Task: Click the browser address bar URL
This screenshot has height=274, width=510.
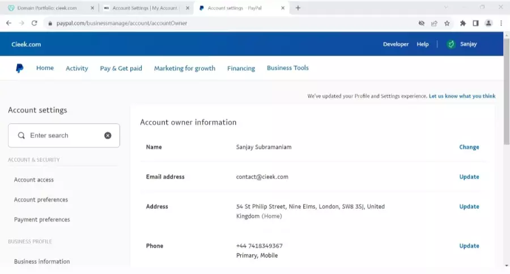Action: click(122, 23)
